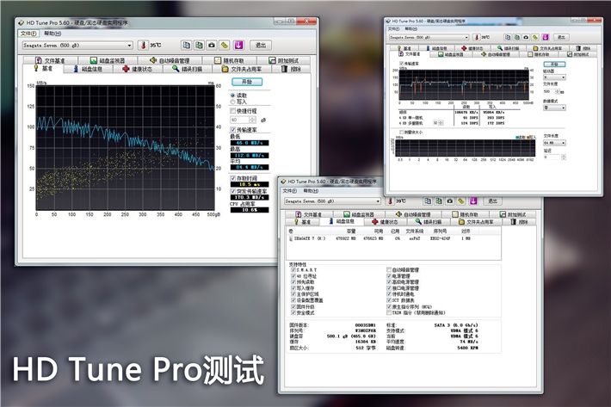This screenshot has width=611, height=407.
Task: Click the 退出 exit button in benchmark window
Action: (x=260, y=46)
